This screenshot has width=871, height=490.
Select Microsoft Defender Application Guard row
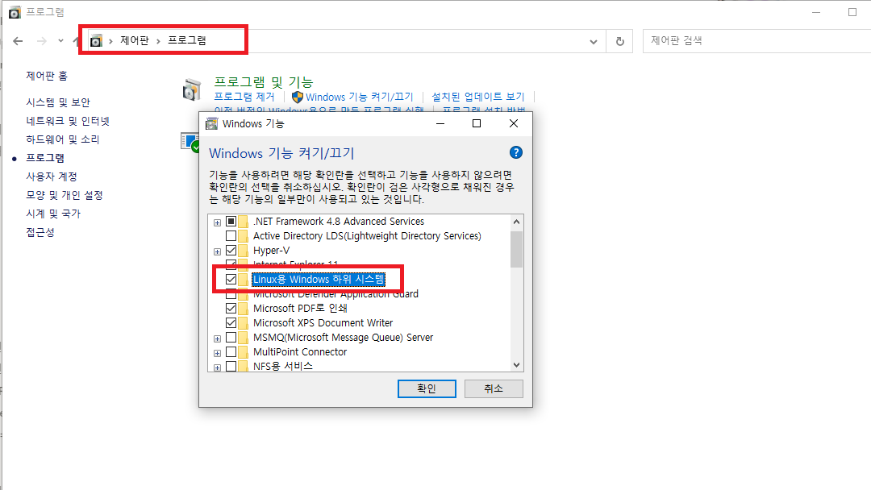(x=335, y=295)
